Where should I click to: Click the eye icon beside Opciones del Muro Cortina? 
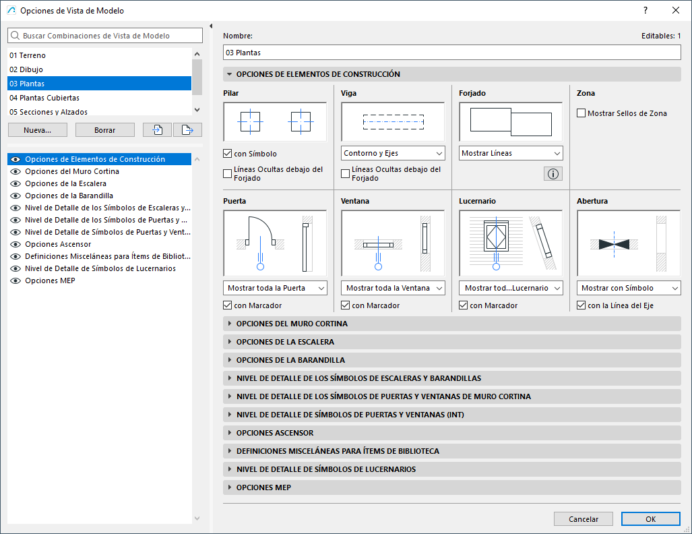pyautogui.click(x=15, y=171)
